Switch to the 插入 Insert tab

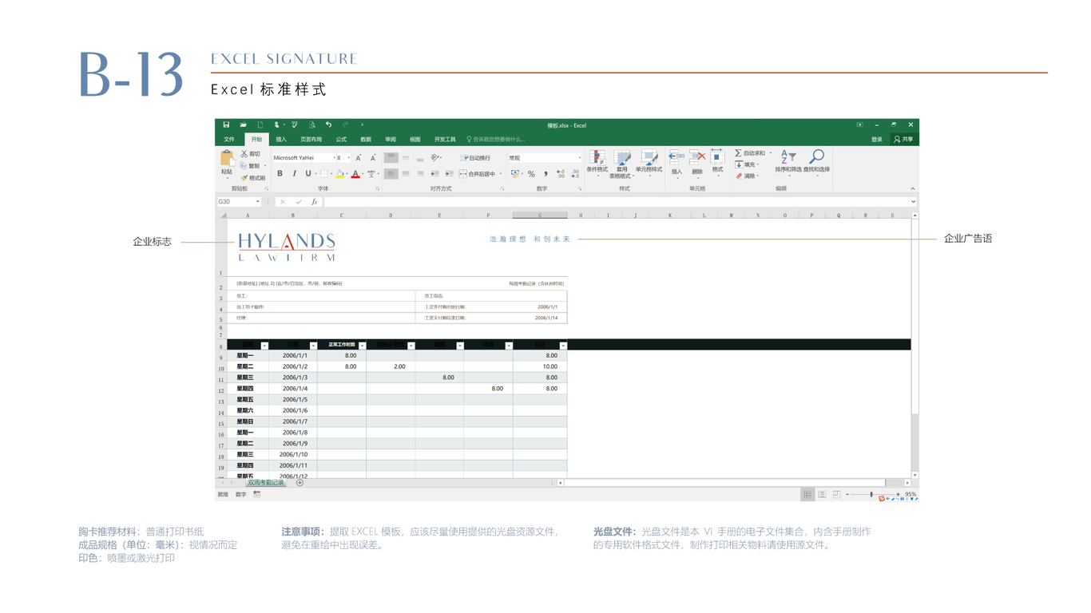point(281,140)
